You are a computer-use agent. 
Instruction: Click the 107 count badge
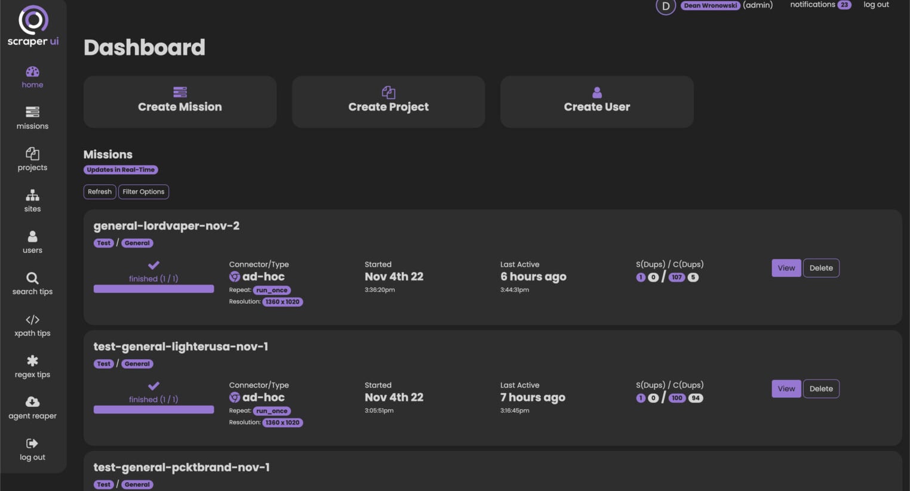[677, 277]
